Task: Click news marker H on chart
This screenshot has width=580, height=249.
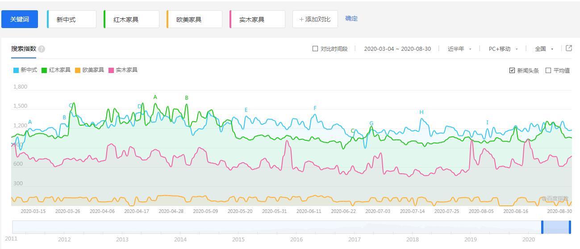Action: click(421, 112)
